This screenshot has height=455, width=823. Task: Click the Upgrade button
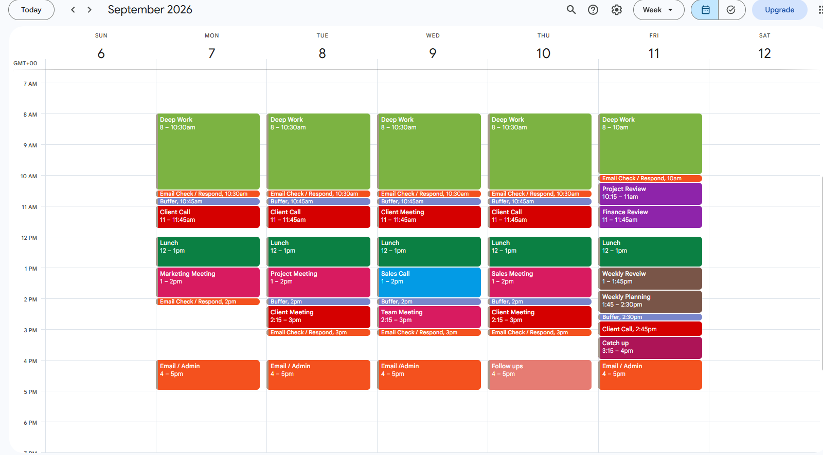pyautogui.click(x=779, y=10)
